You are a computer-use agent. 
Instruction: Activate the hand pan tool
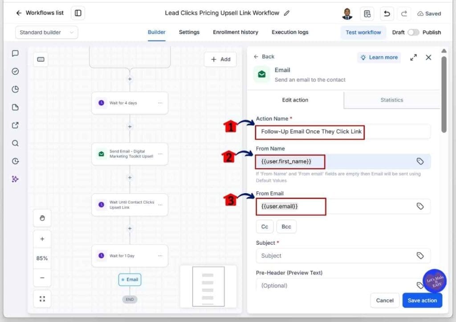(x=42, y=218)
